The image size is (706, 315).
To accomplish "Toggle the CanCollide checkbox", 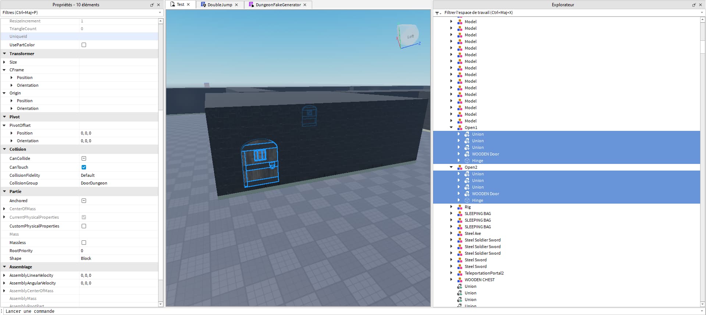I will pos(84,158).
